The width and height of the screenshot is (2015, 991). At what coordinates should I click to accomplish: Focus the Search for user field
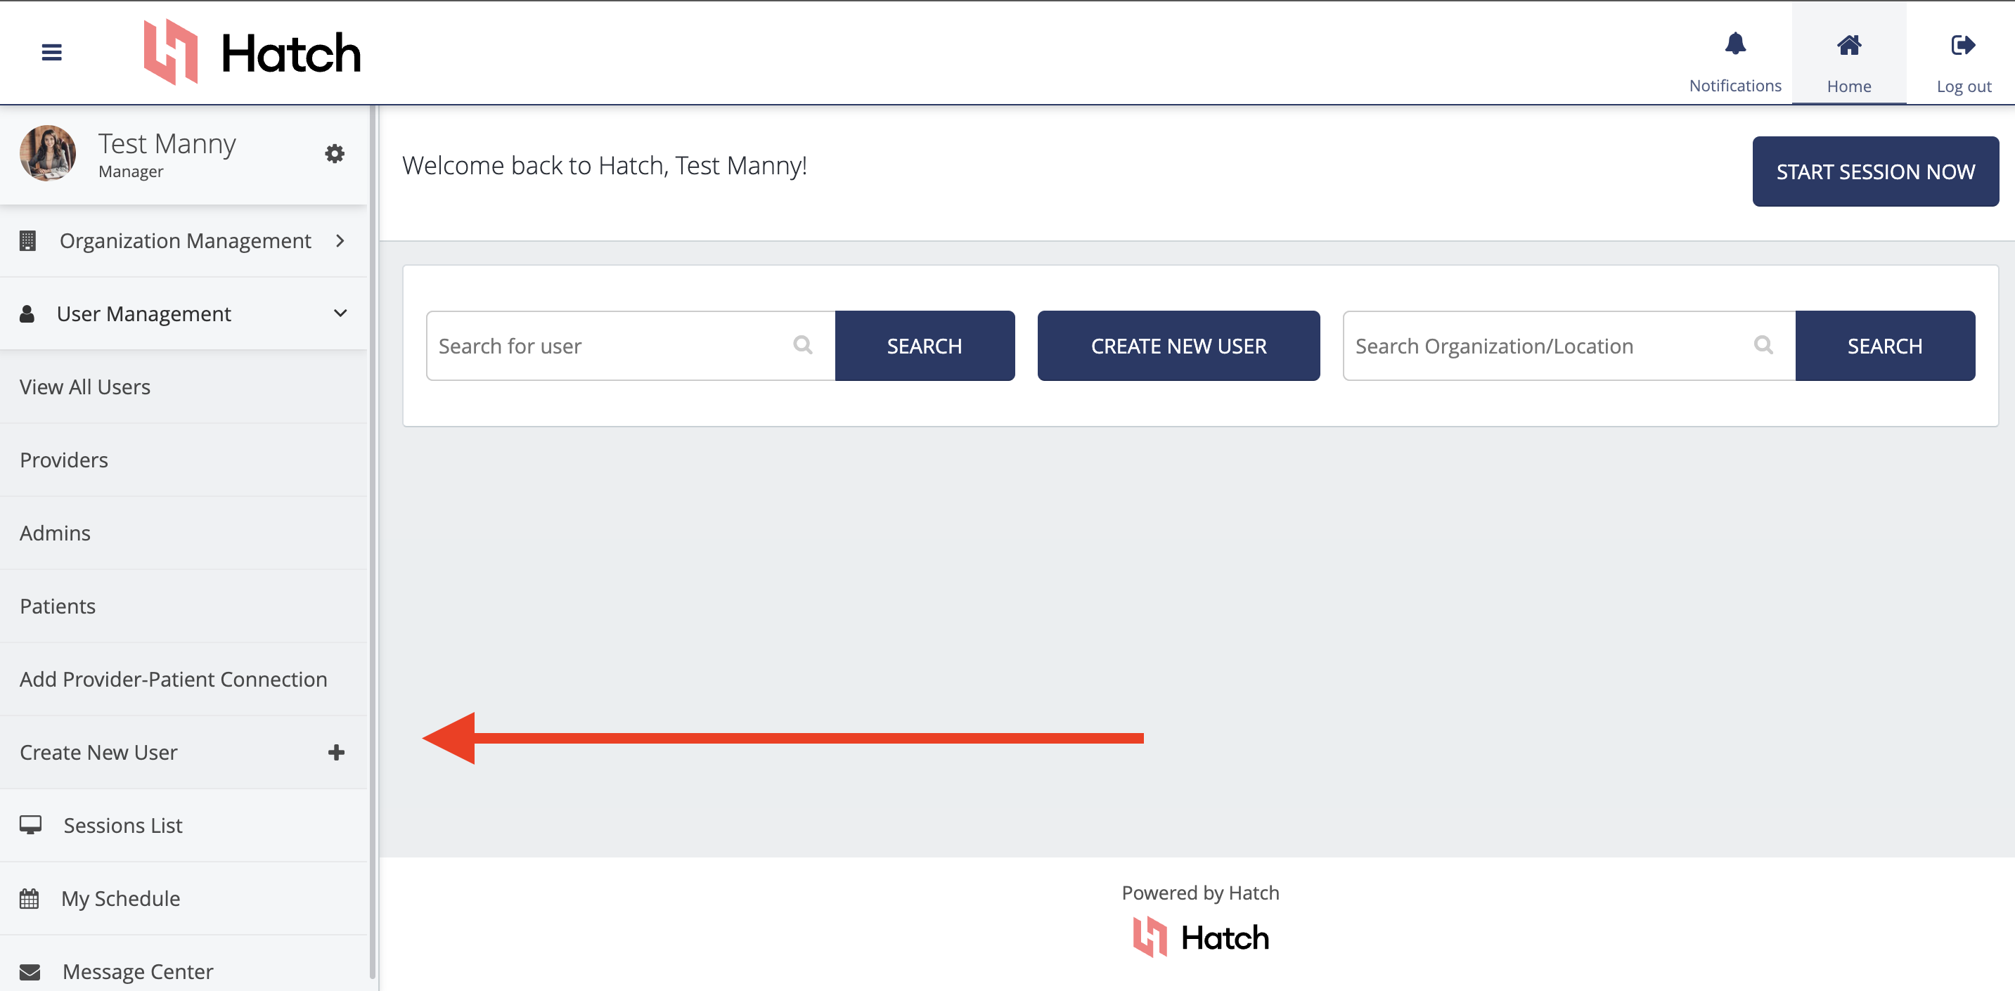(x=631, y=346)
